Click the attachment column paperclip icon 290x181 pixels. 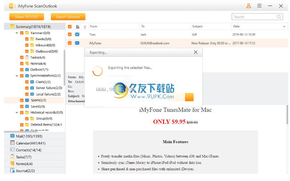tap(85, 27)
